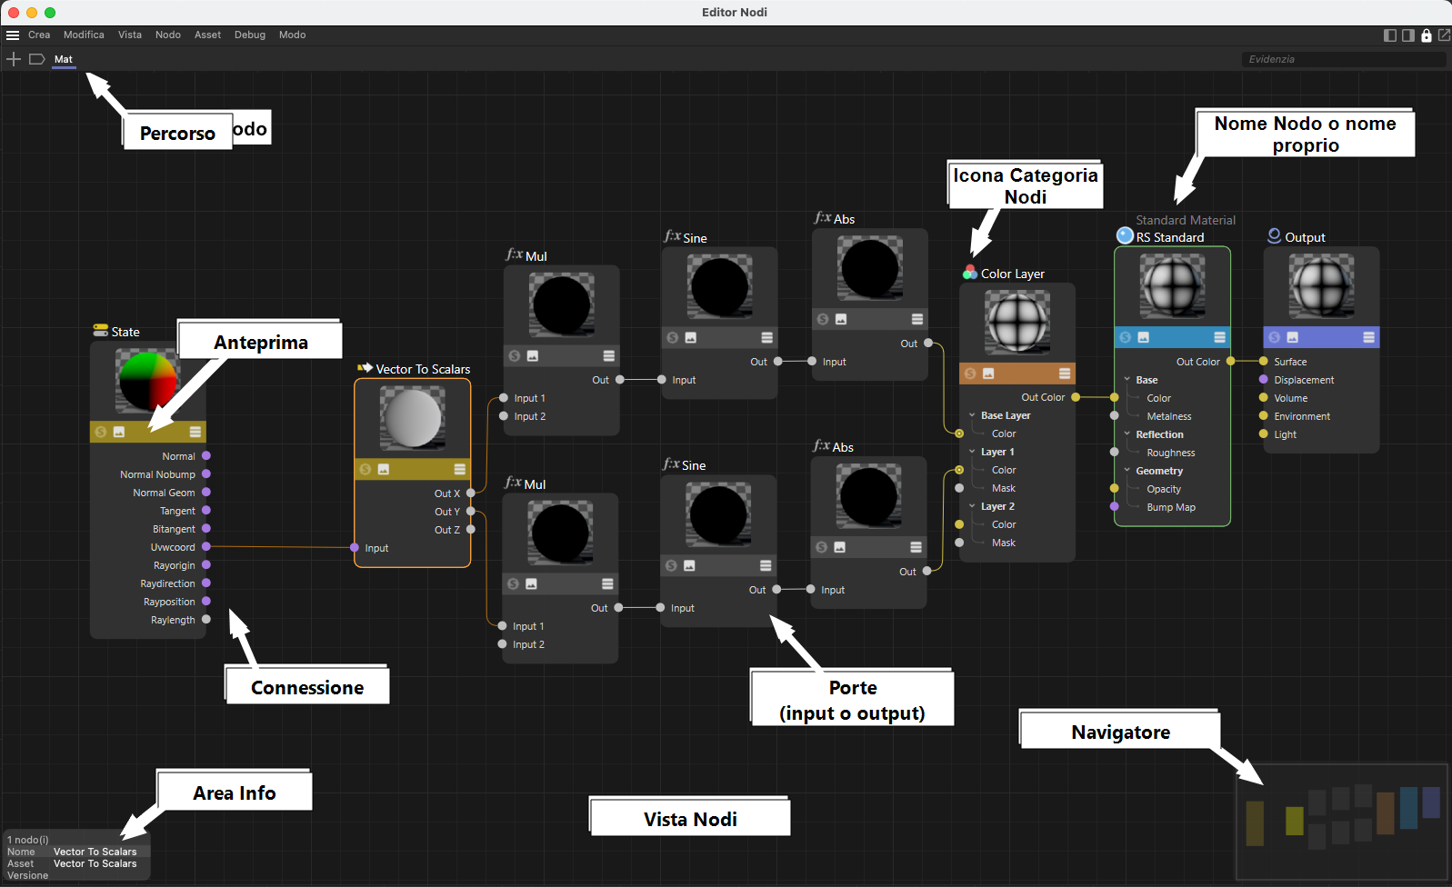Click the Out Z port on Vector To Scalars
Screen dimensions: 1452x887
(471, 530)
